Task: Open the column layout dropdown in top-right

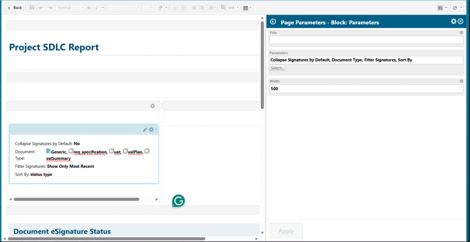Action: coord(442,8)
